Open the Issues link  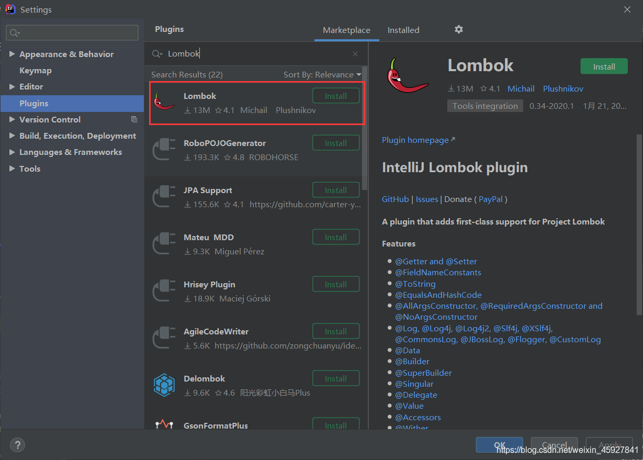tap(427, 199)
